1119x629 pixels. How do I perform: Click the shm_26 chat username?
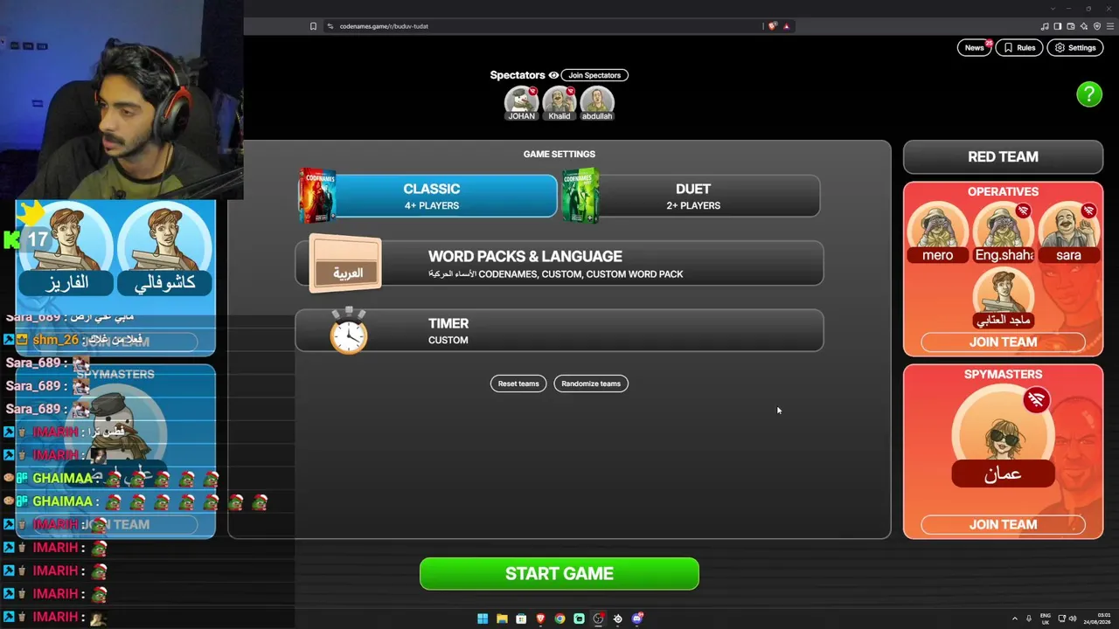(56, 340)
